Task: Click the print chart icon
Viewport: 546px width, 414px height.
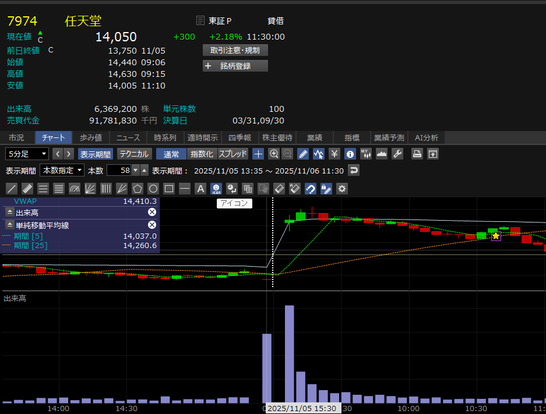Action: (417, 154)
